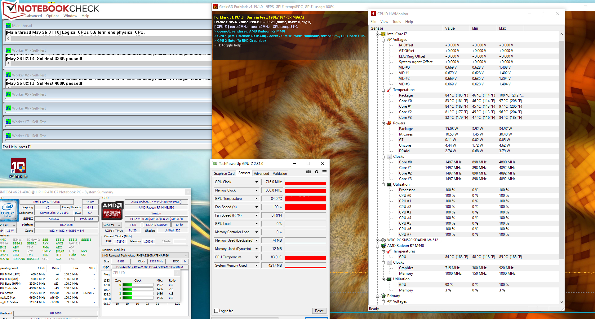Click the Core 3 clock bar in CPU #0 popup
Image resolution: width=595 pixels, height=319 pixels.
[138, 298]
